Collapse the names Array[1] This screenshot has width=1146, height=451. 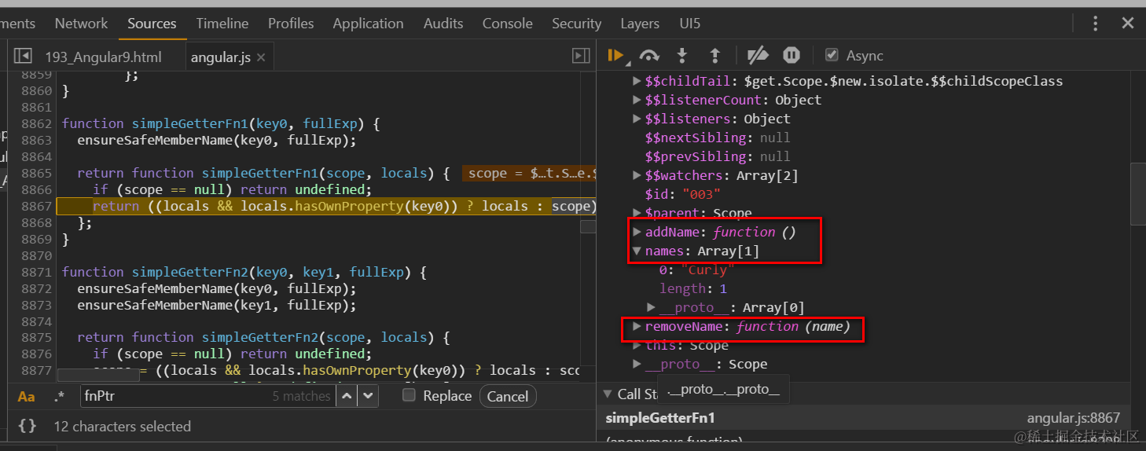pyautogui.click(x=637, y=251)
